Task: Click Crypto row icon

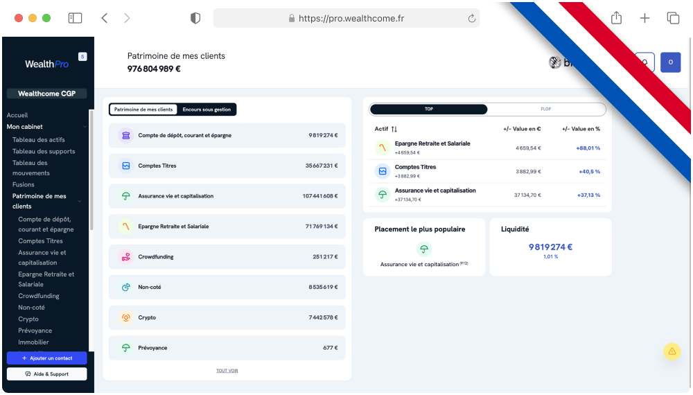Action: click(126, 317)
